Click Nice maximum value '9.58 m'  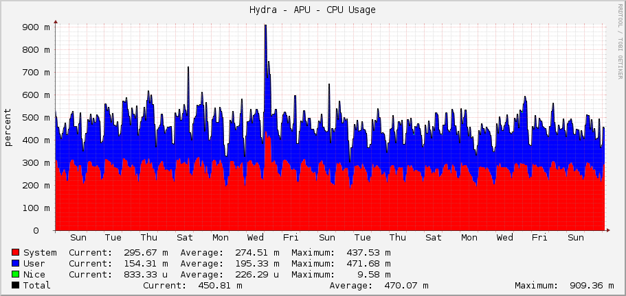click(x=375, y=275)
